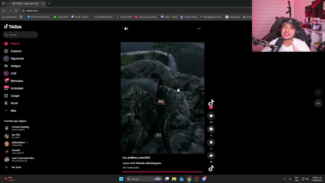The width and height of the screenshot is (325, 183).
Task: Open JCrack | Kick bookmark
Action: [x=61, y=17]
